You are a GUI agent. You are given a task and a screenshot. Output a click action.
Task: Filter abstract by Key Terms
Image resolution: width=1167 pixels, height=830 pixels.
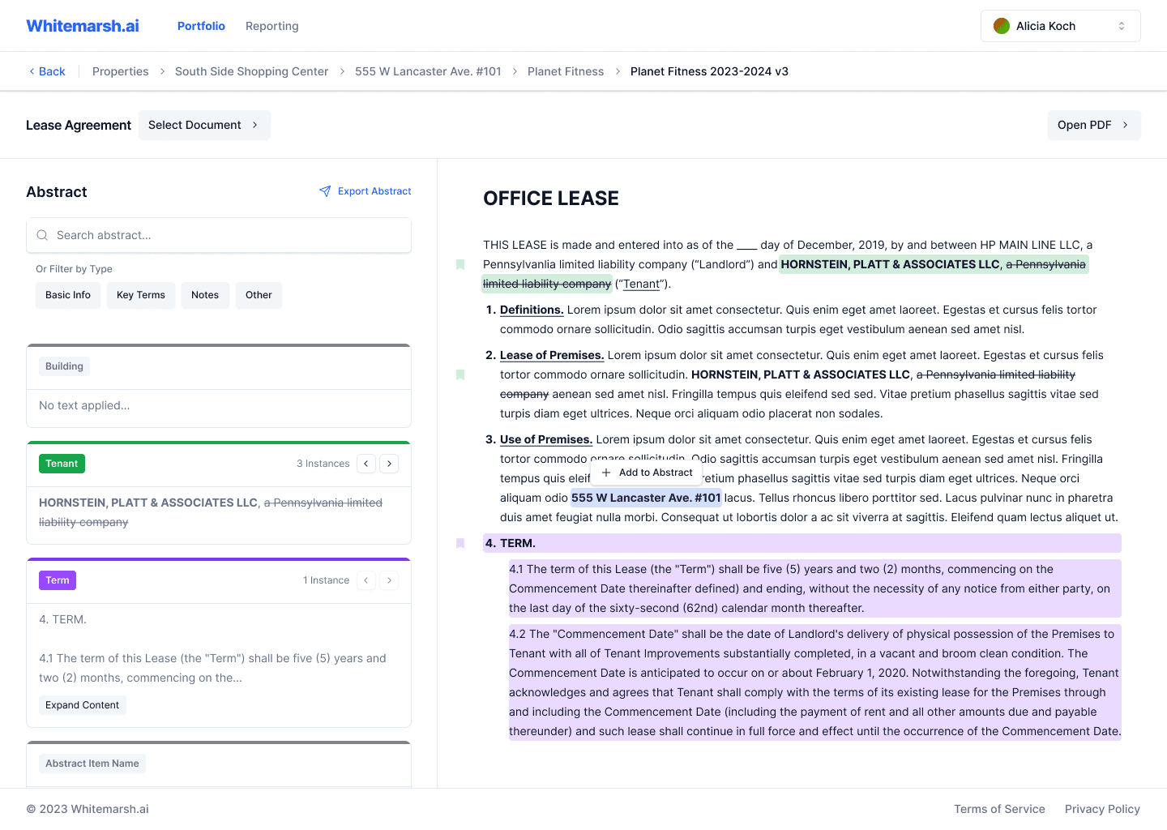pos(141,295)
